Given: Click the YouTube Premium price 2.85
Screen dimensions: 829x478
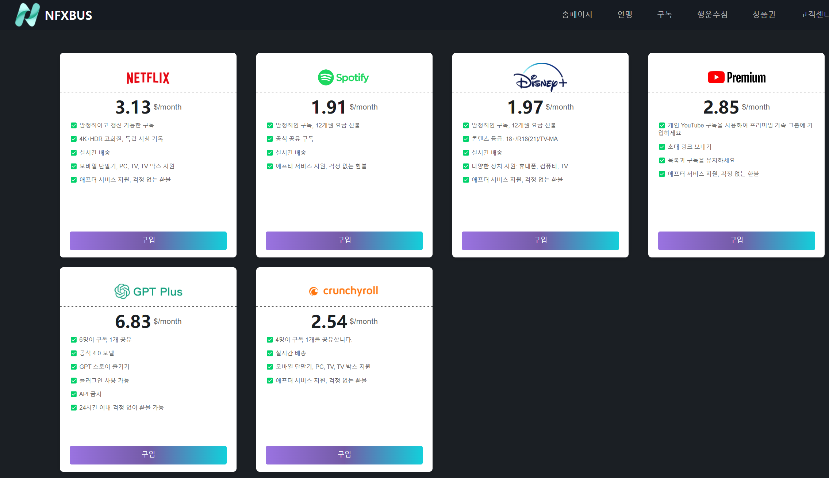Looking at the screenshot, I should (721, 107).
